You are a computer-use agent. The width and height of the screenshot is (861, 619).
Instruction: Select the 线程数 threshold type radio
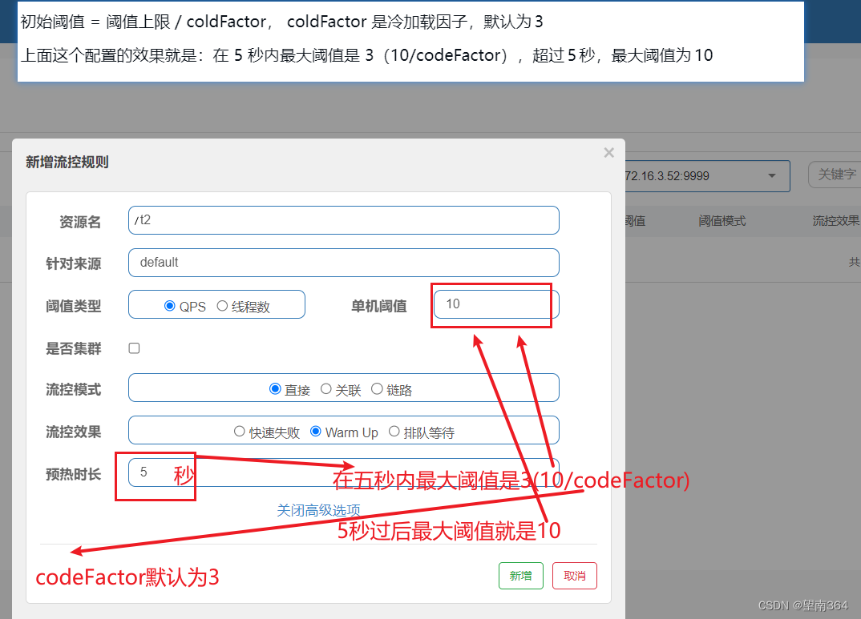[221, 304]
